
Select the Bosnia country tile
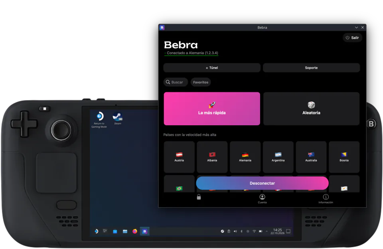(x=344, y=157)
